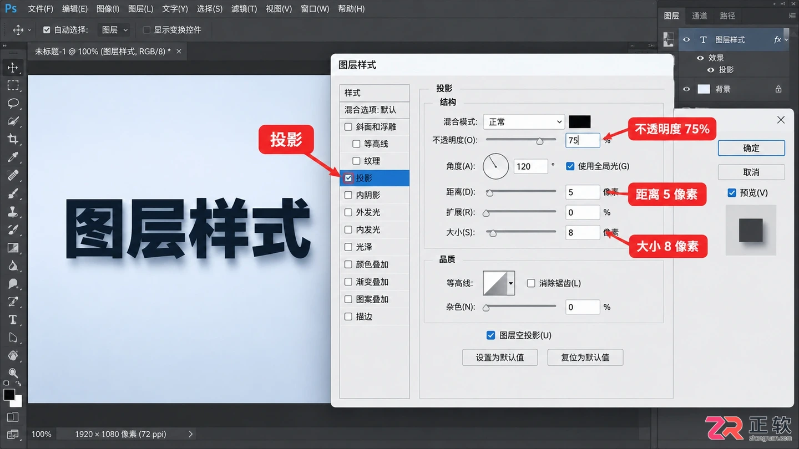Select the Crop tool
The height and width of the screenshot is (449, 799).
tap(13, 139)
